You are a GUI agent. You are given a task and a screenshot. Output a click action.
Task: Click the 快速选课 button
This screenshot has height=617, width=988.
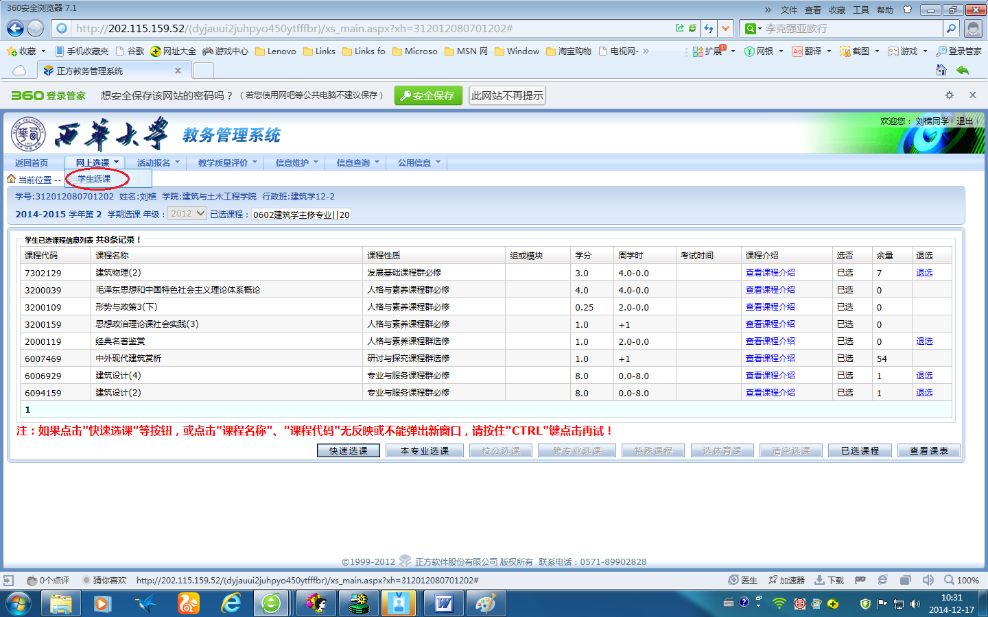(349, 450)
